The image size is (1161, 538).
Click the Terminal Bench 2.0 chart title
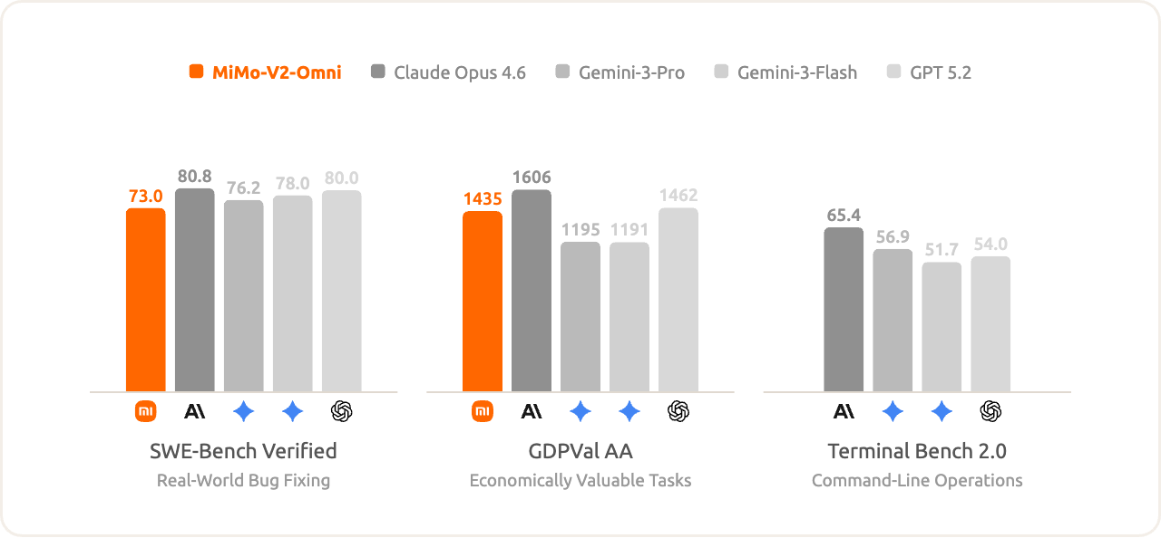(917, 450)
